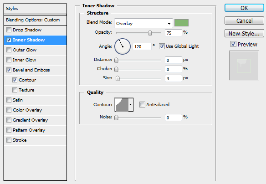
Task: Enable the Texture checkbox
Action: click(x=15, y=90)
